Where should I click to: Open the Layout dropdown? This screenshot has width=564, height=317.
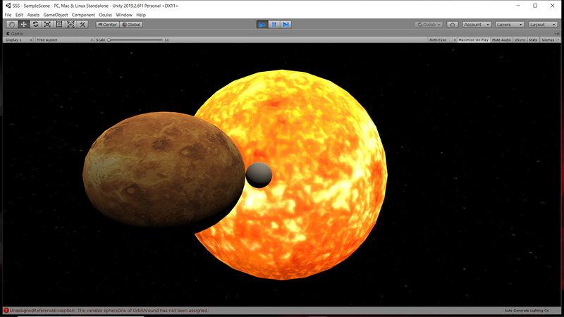tap(543, 25)
